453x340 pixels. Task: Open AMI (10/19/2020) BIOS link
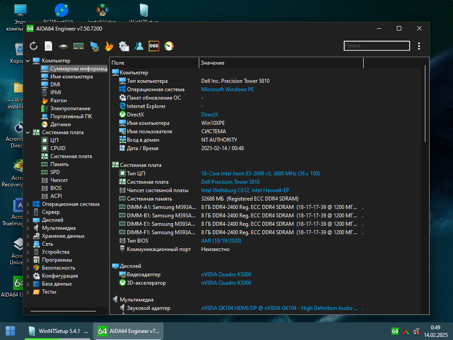click(221, 240)
